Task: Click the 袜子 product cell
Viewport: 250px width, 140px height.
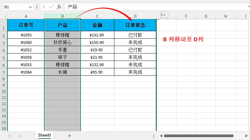Action: pos(63,57)
